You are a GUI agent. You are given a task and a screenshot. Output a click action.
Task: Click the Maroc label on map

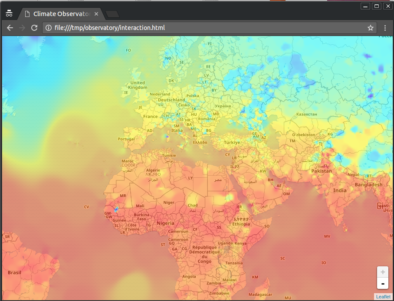(128, 161)
